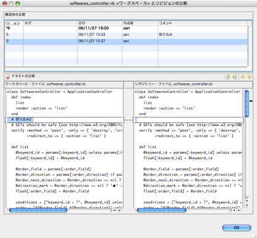The width and height of the screenshot is (257, 238).
Task: Click right pane horizontal scrollbar thumb
Action: coord(162,210)
